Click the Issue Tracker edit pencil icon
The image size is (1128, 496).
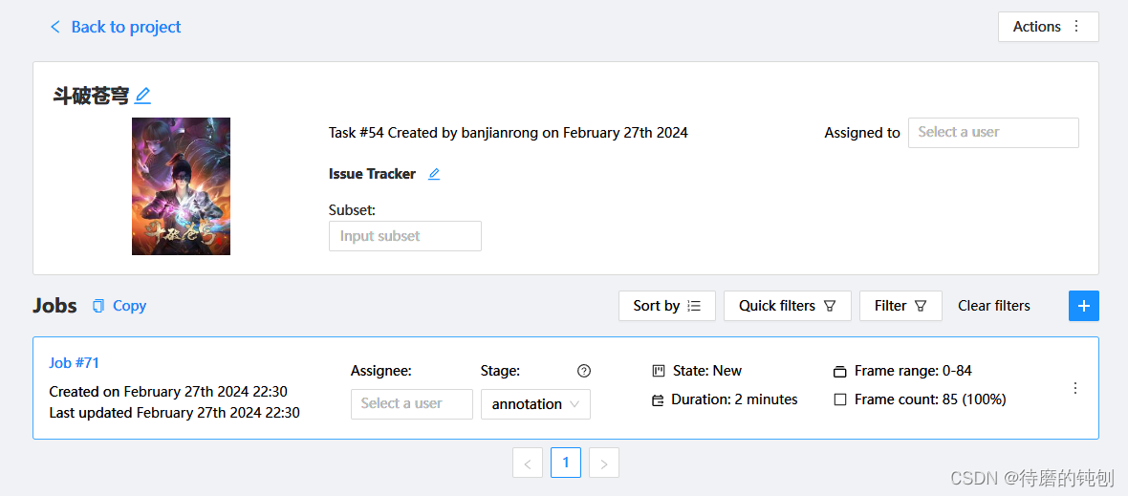[x=434, y=174]
